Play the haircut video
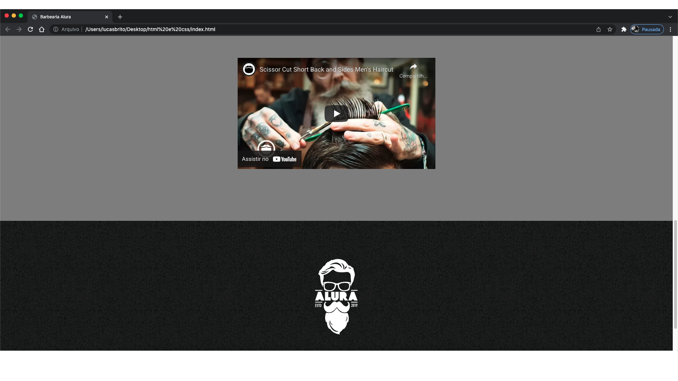Screen dimensions: 678x381 point(336,113)
